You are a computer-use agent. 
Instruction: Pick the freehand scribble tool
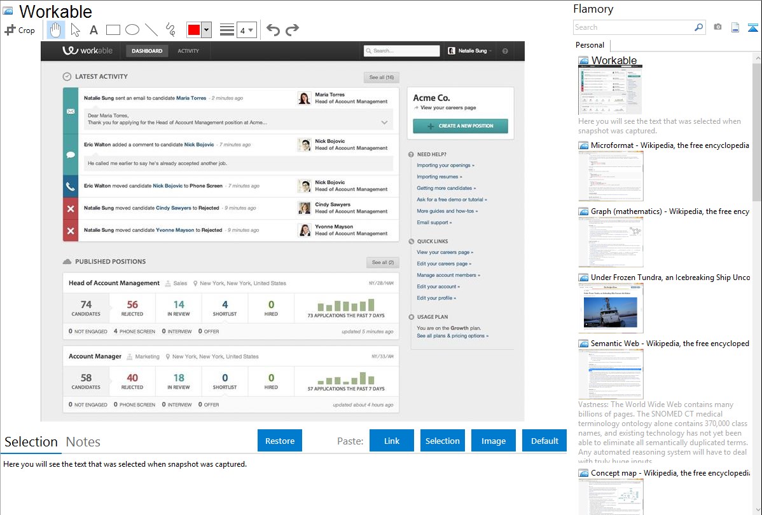170,30
